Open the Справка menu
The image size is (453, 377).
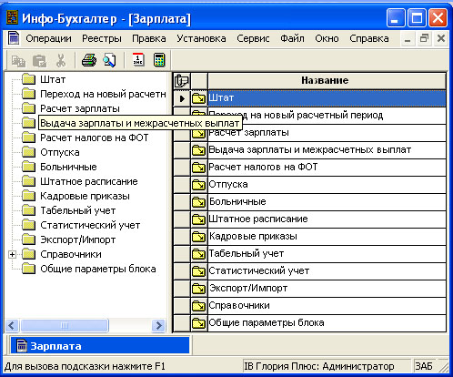tap(369, 38)
